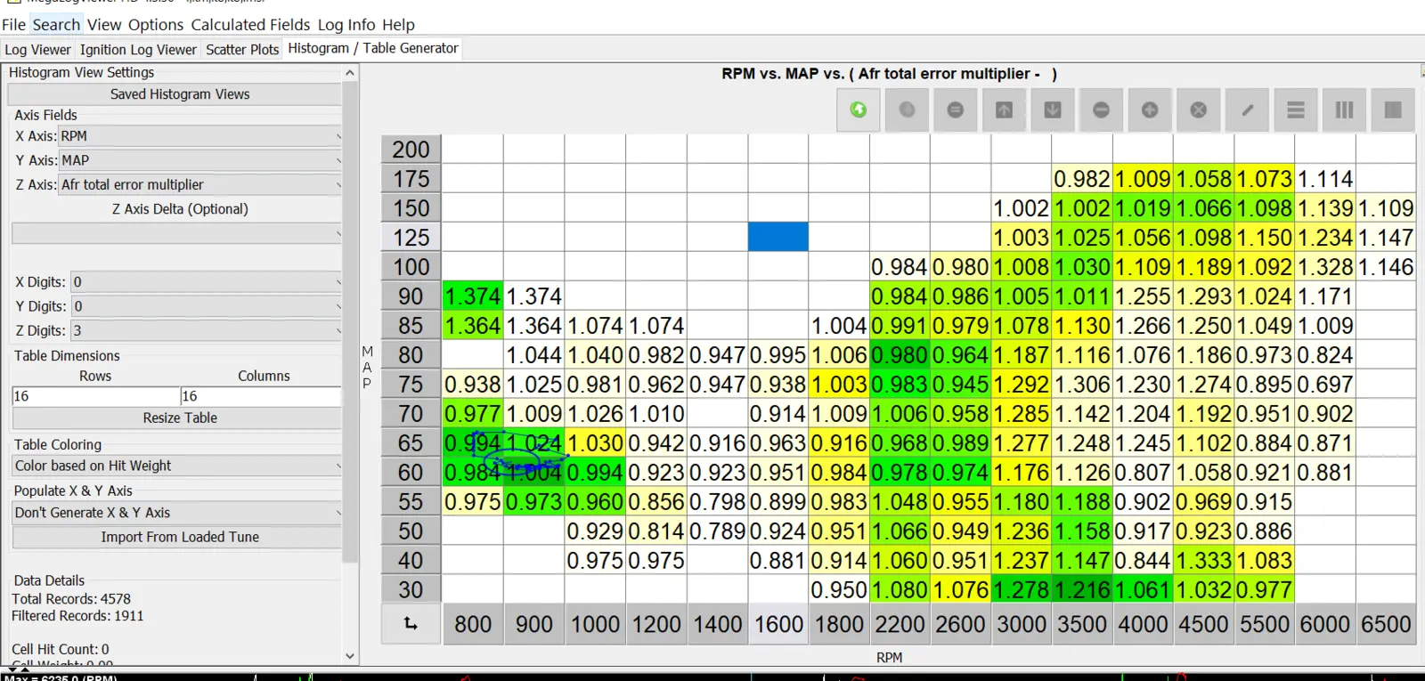Open the Options menu
The width and height of the screenshot is (1425, 681).
[156, 25]
